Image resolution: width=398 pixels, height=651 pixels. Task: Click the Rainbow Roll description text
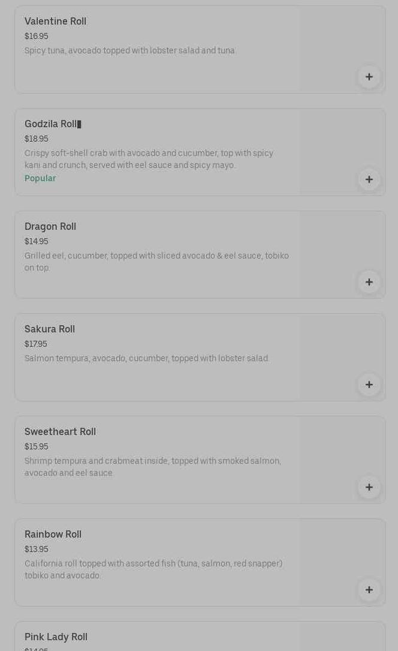pos(153,569)
